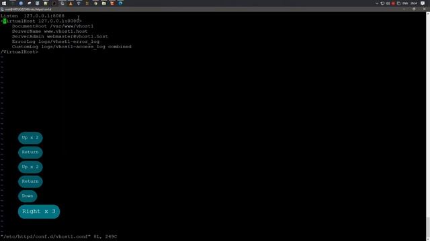Image resolution: width=430 pixels, height=241 pixels.
Task: Click the opening '<VirtualHost 127.0.0.1:8088>' line
Action: tap(41, 21)
